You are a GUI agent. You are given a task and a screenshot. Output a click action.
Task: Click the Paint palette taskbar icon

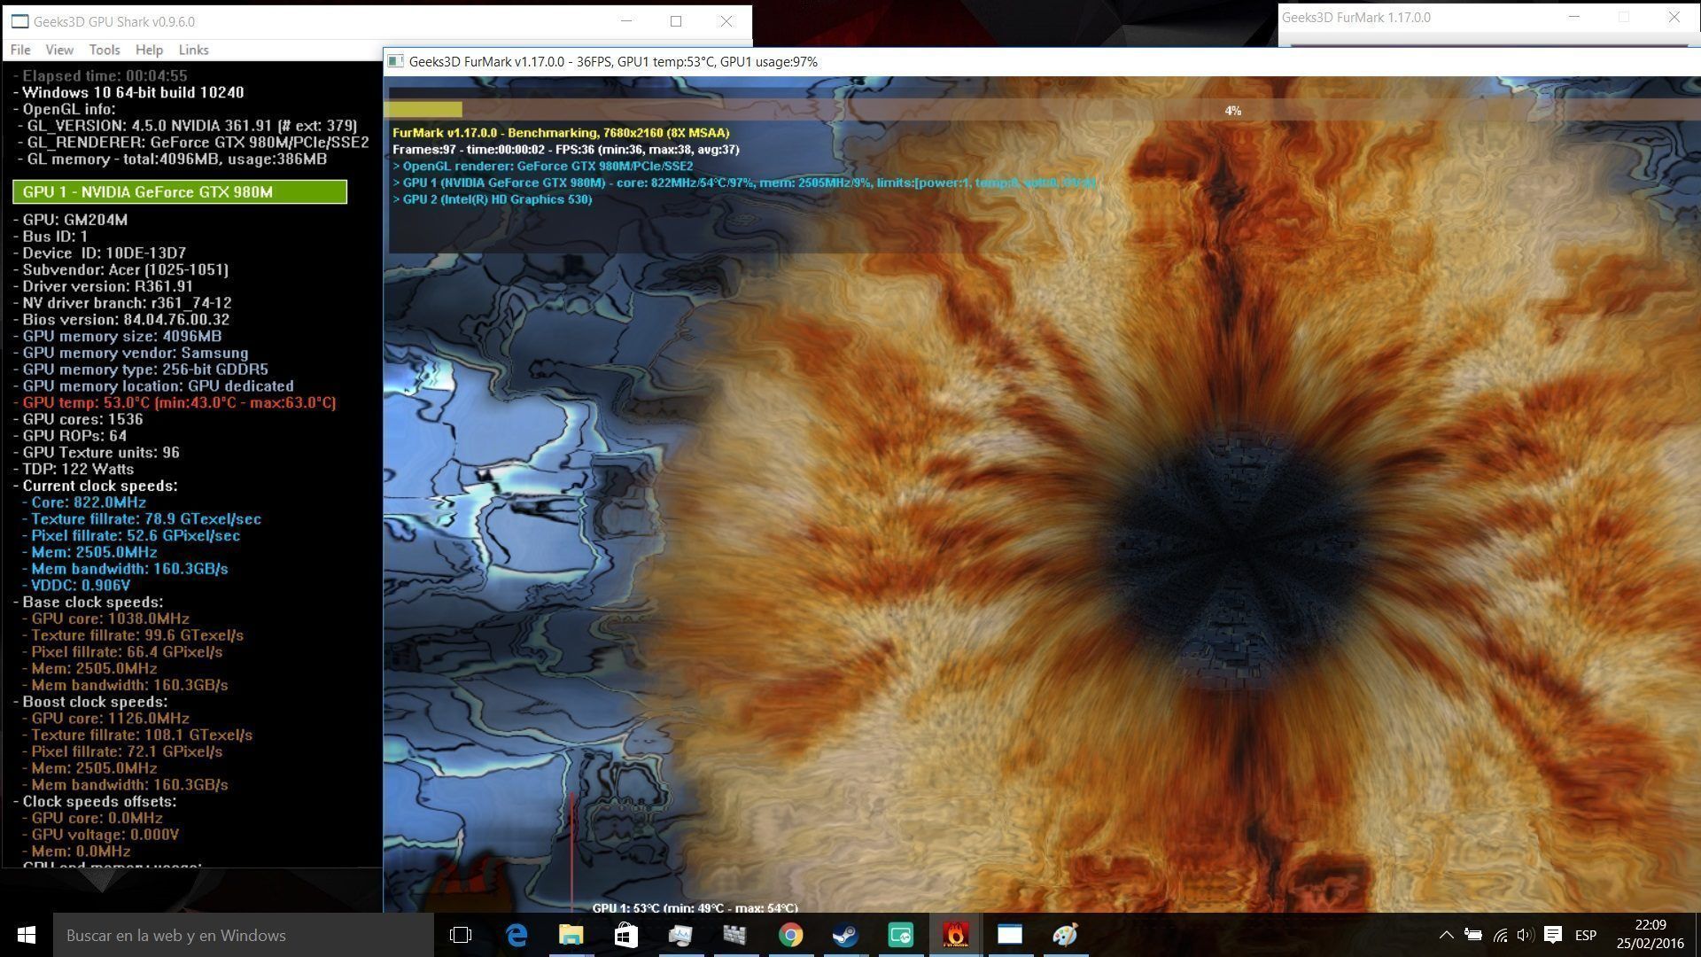pyautogui.click(x=1065, y=935)
